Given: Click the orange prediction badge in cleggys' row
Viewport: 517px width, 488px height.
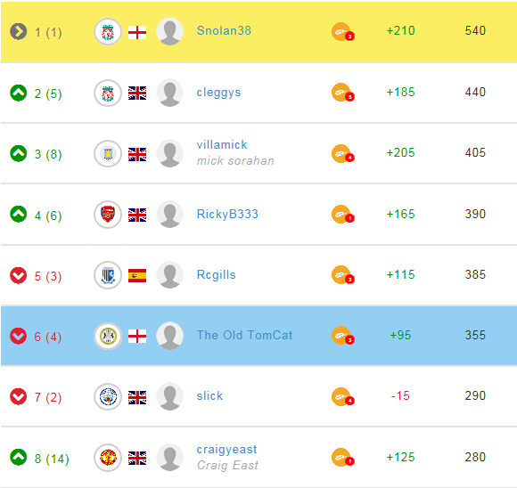Looking at the screenshot, I should [x=342, y=93].
